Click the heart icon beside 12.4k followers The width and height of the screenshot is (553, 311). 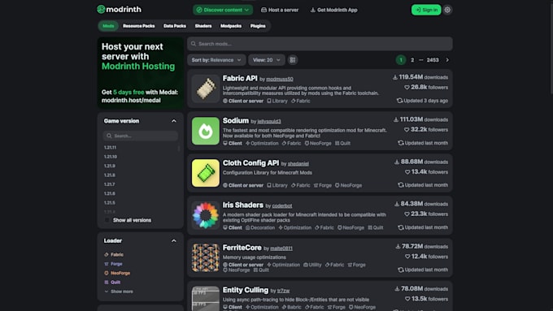407,257
